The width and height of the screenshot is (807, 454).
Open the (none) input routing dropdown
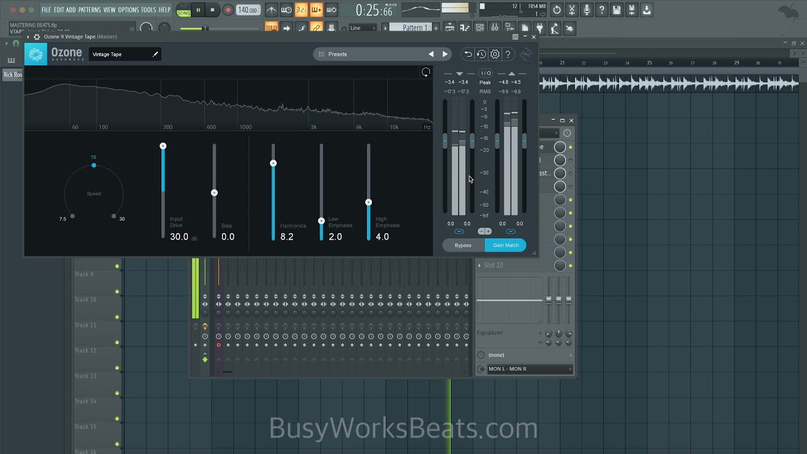coord(530,355)
